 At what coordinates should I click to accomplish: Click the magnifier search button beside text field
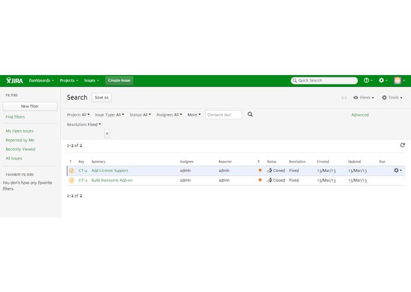[250, 115]
